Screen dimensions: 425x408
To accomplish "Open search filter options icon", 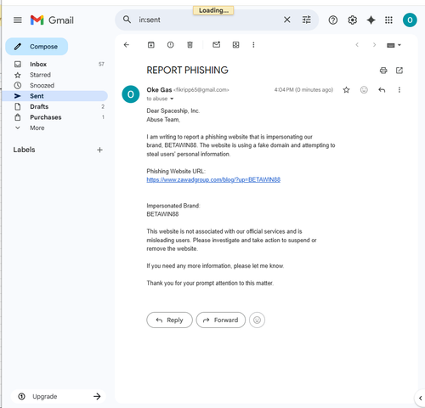I will pyautogui.click(x=306, y=20).
